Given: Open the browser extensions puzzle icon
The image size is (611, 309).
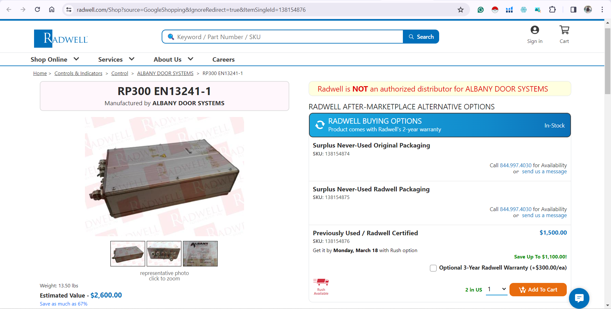Looking at the screenshot, I should [552, 10].
